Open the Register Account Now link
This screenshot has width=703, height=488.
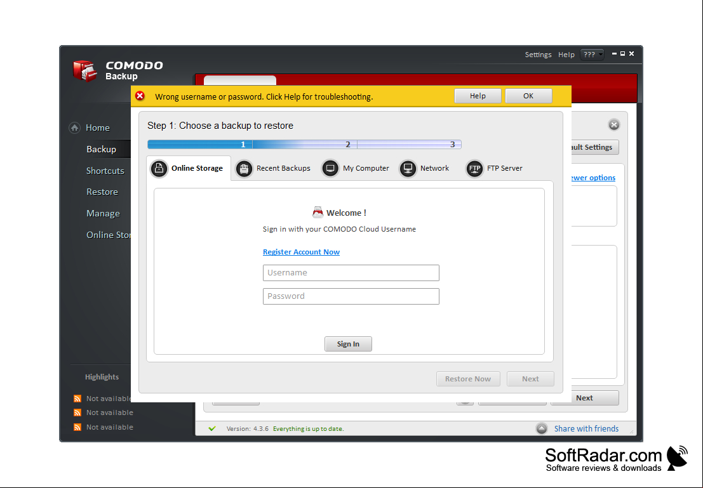(301, 252)
